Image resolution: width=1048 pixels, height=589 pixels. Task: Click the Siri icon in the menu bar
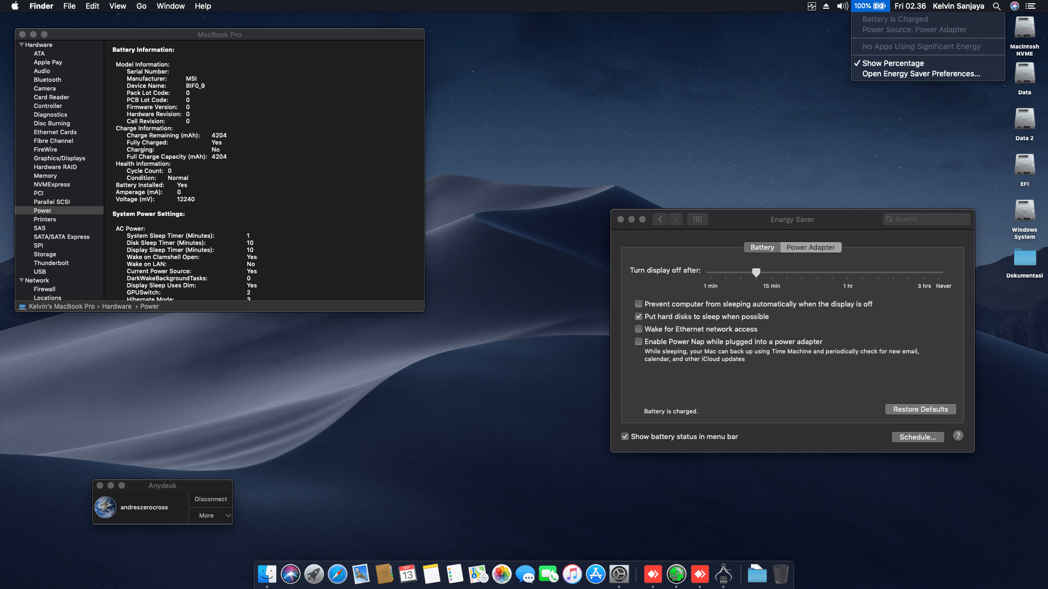1015,6
